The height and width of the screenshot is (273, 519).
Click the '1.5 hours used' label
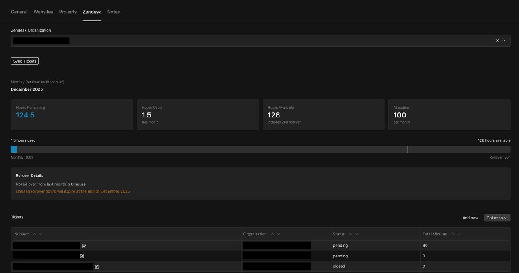click(x=23, y=140)
